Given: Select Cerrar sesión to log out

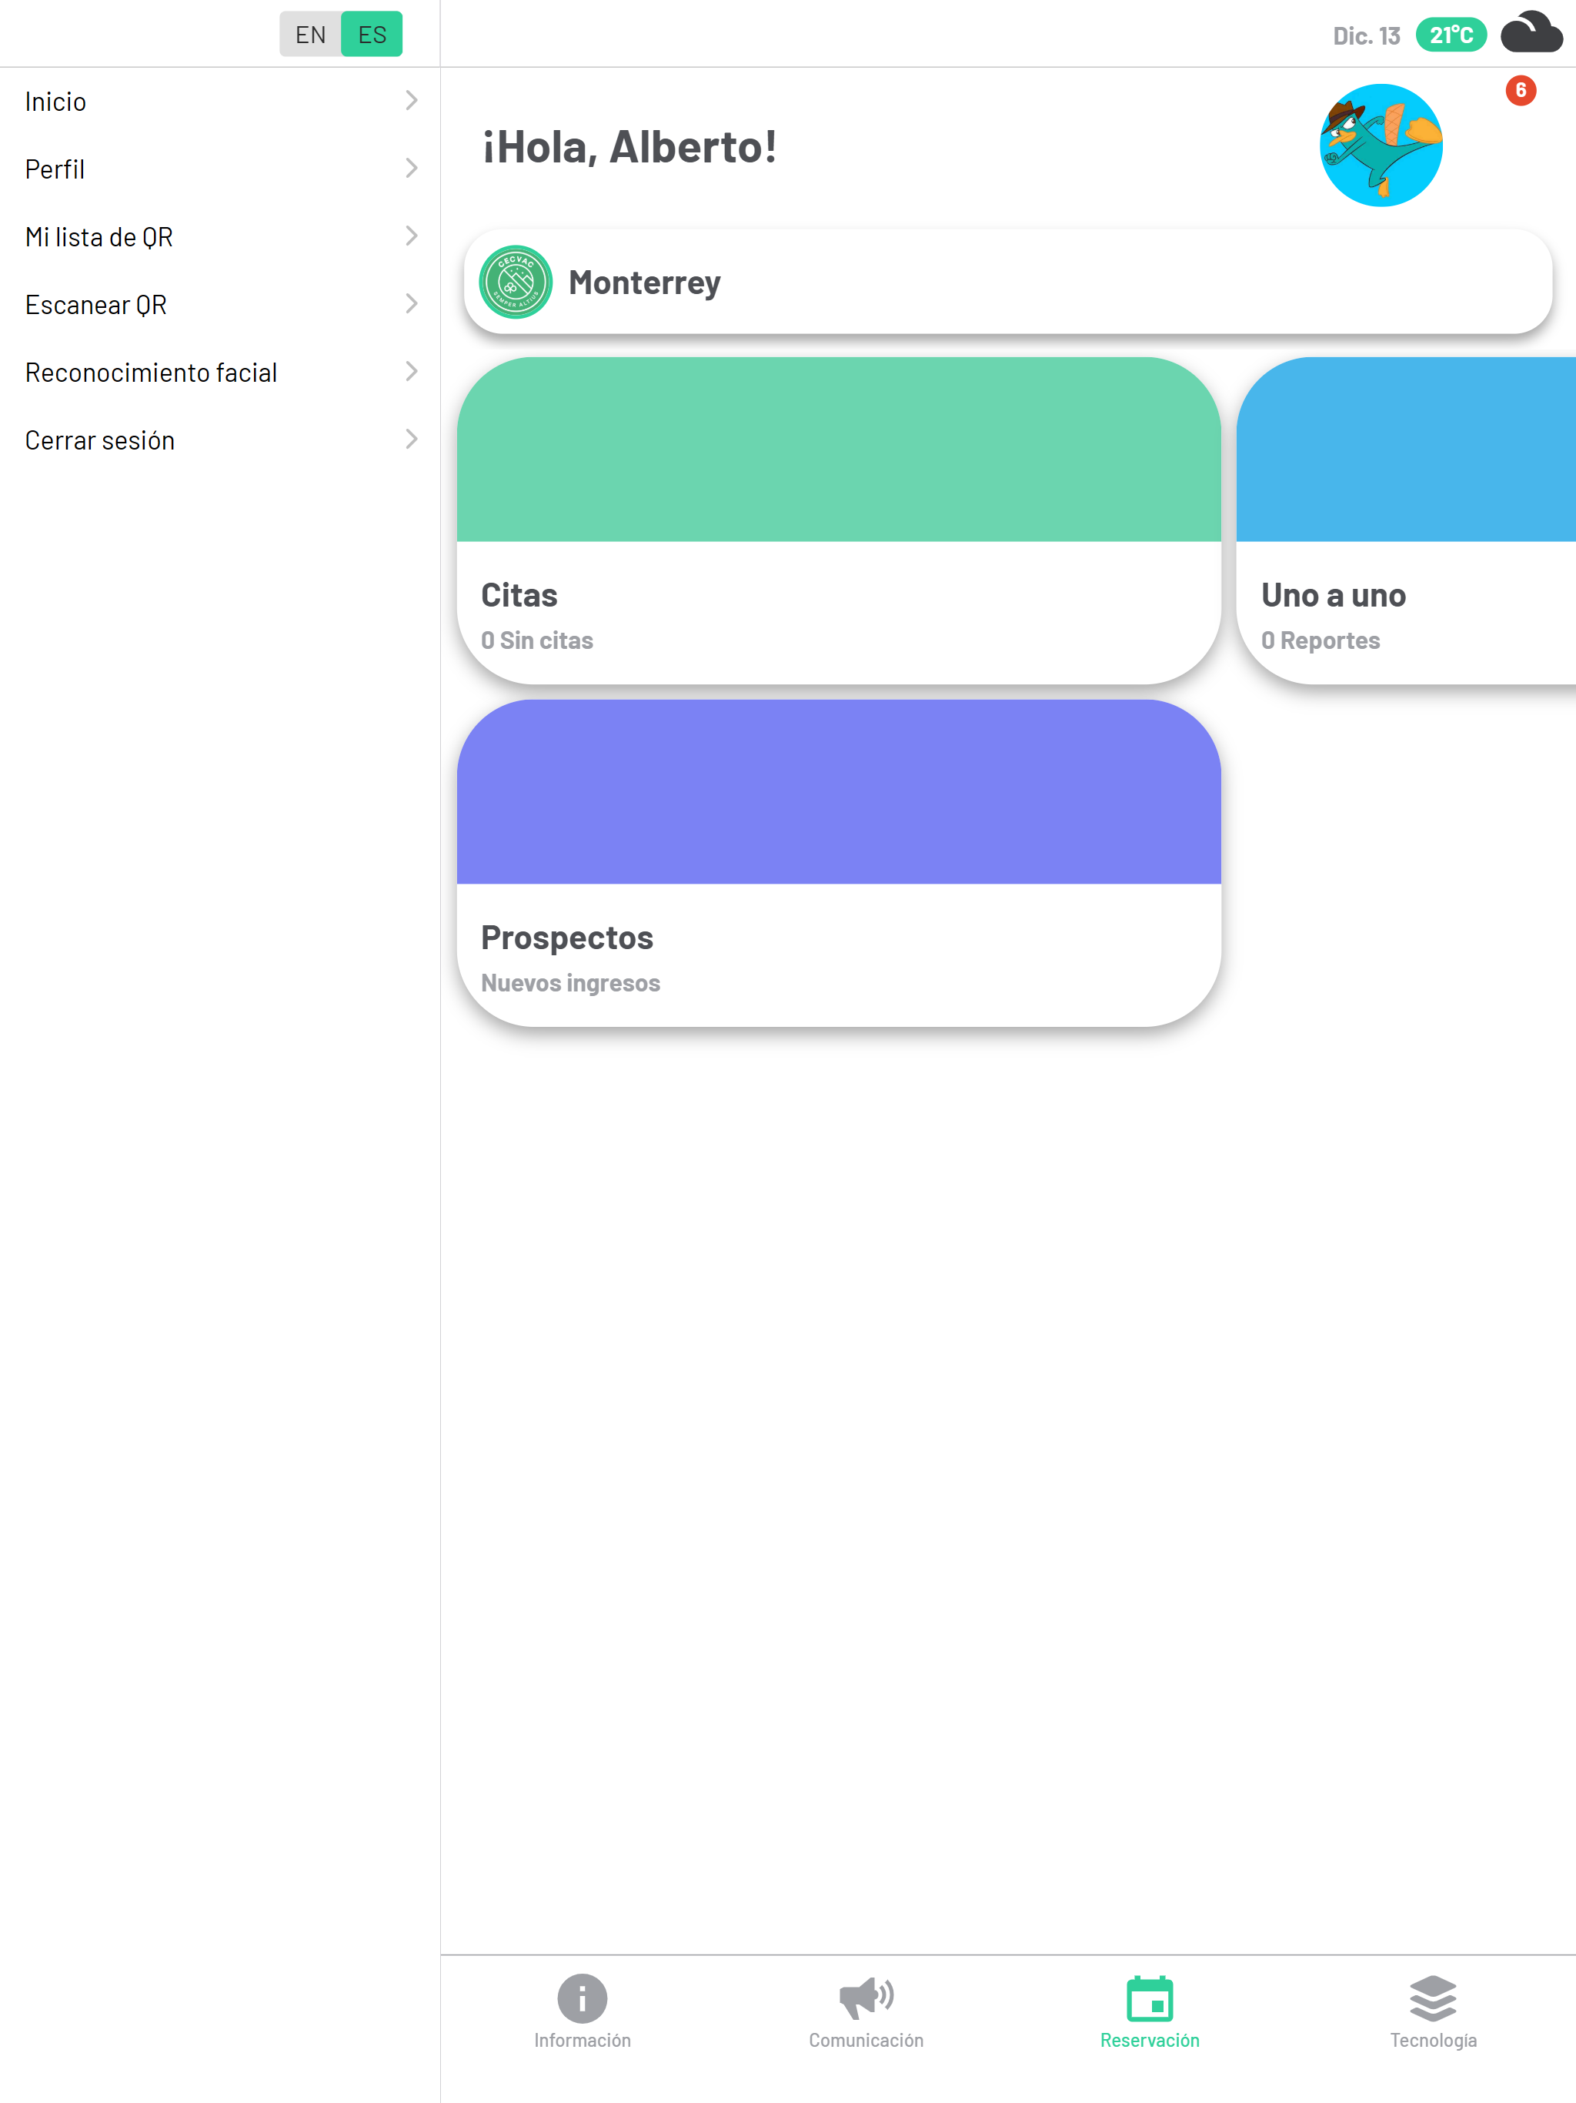Looking at the screenshot, I should 219,440.
